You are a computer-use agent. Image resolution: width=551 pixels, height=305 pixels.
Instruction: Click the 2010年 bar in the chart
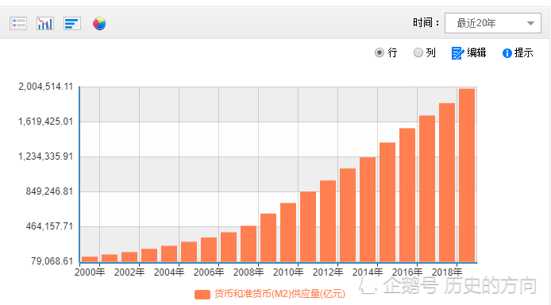click(288, 233)
